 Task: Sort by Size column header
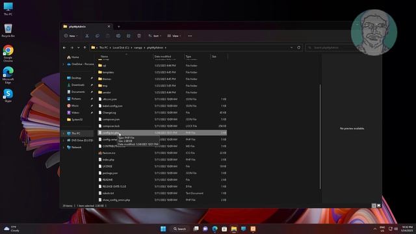coord(214,57)
